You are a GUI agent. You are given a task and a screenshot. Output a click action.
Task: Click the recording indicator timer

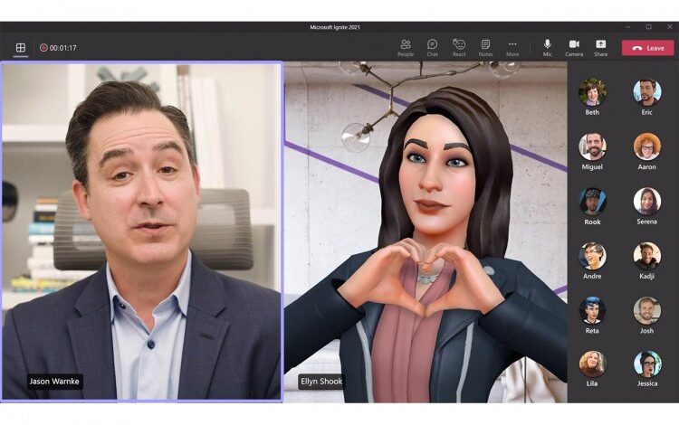click(58, 48)
